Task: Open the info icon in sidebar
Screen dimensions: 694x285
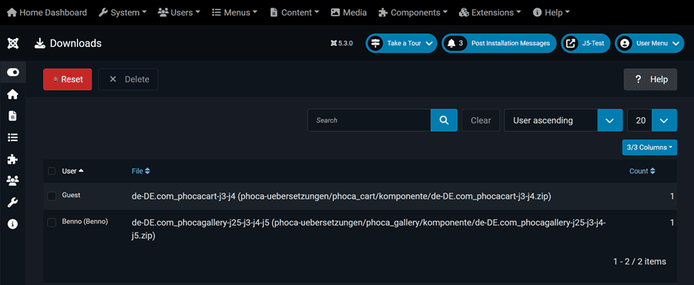Action: click(13, 224)
